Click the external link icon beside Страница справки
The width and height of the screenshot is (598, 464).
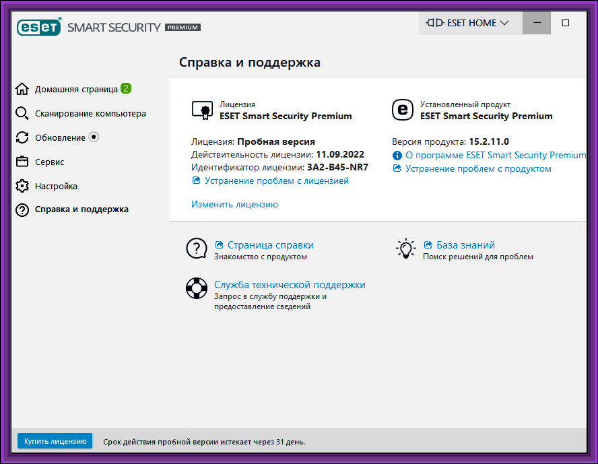[219, 244]
